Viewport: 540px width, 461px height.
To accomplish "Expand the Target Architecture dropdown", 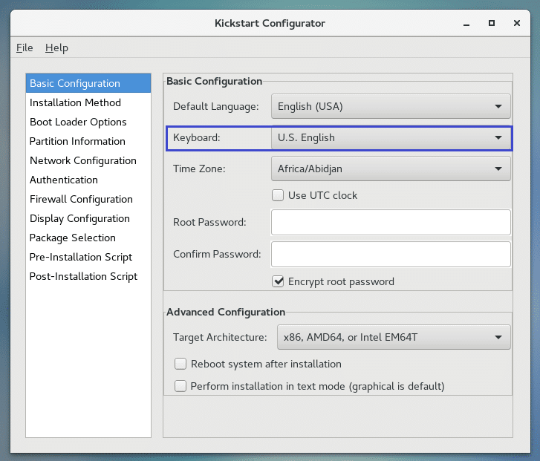I will pyautogui.click(x=394, y=337).
